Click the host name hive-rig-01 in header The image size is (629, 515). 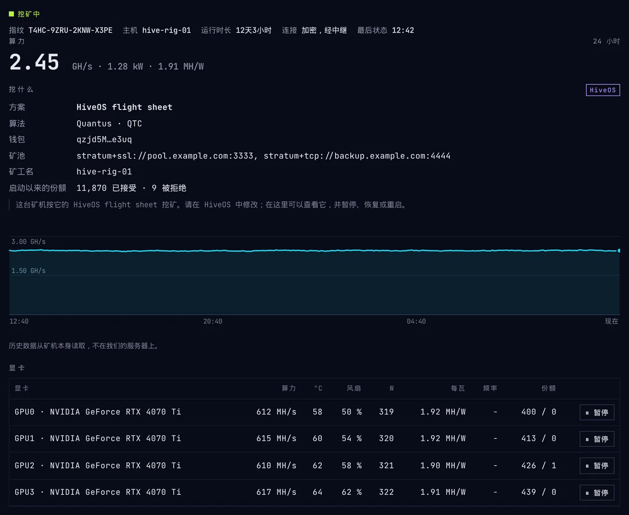pyautogui.click(x=166, y=30)
